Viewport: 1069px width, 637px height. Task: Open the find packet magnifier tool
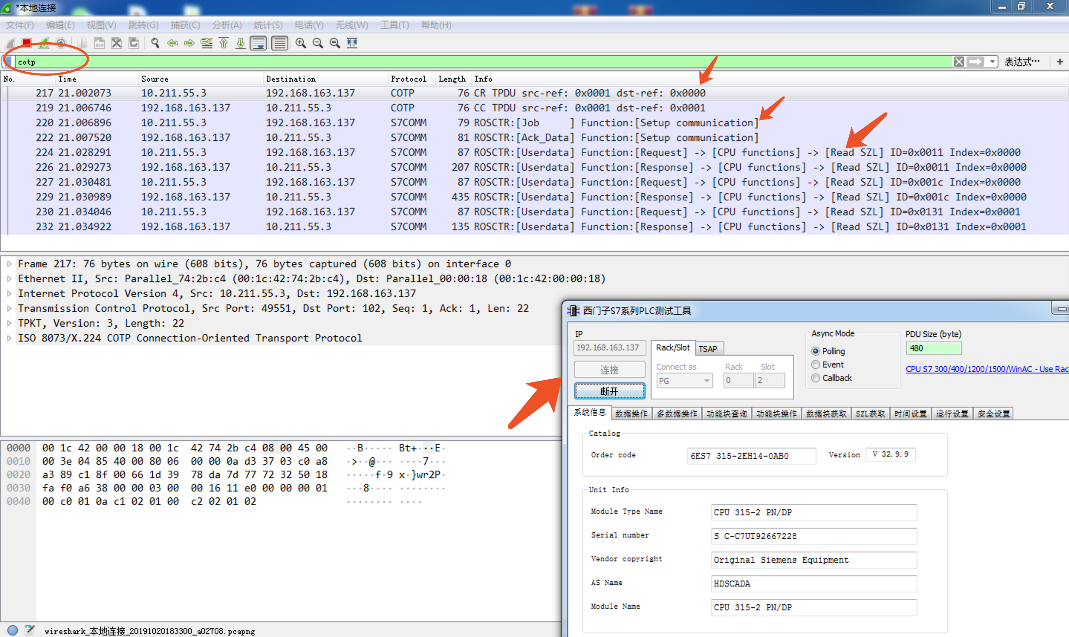pos(155,43)
